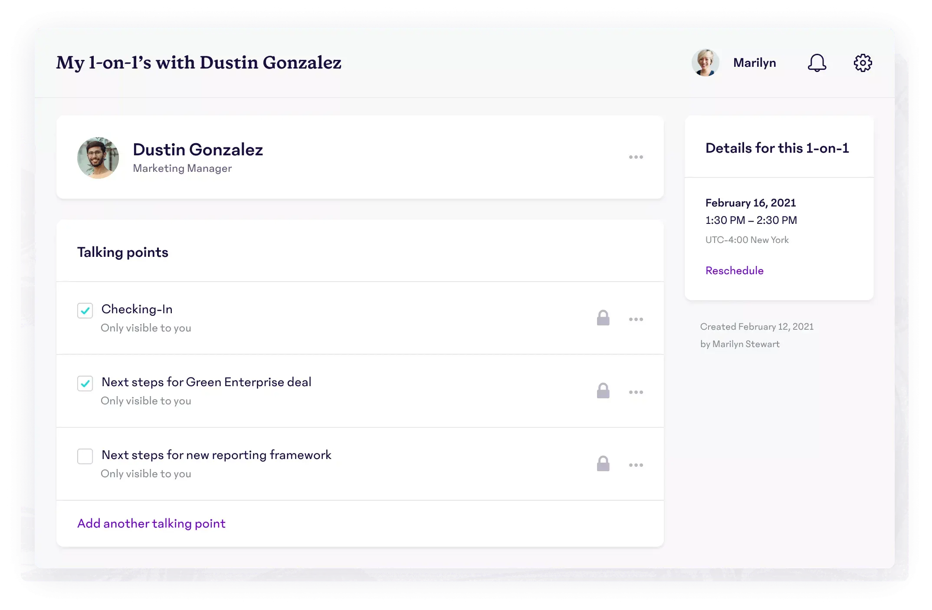
Task: Uncheck the Checking-In talking point
Action: point(85,311)
